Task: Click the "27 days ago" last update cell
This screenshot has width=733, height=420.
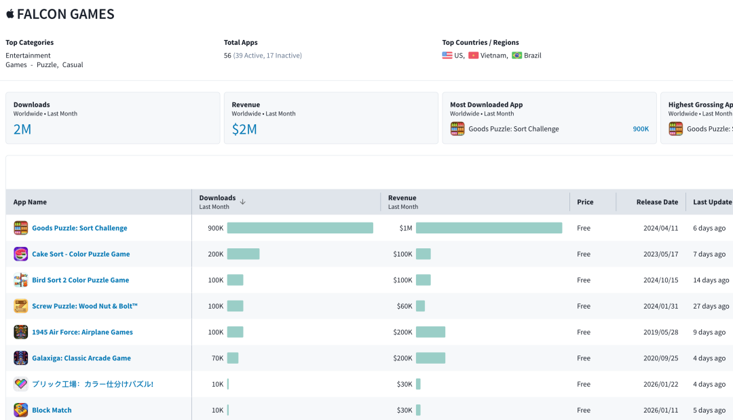Action: tap(711, 306)
